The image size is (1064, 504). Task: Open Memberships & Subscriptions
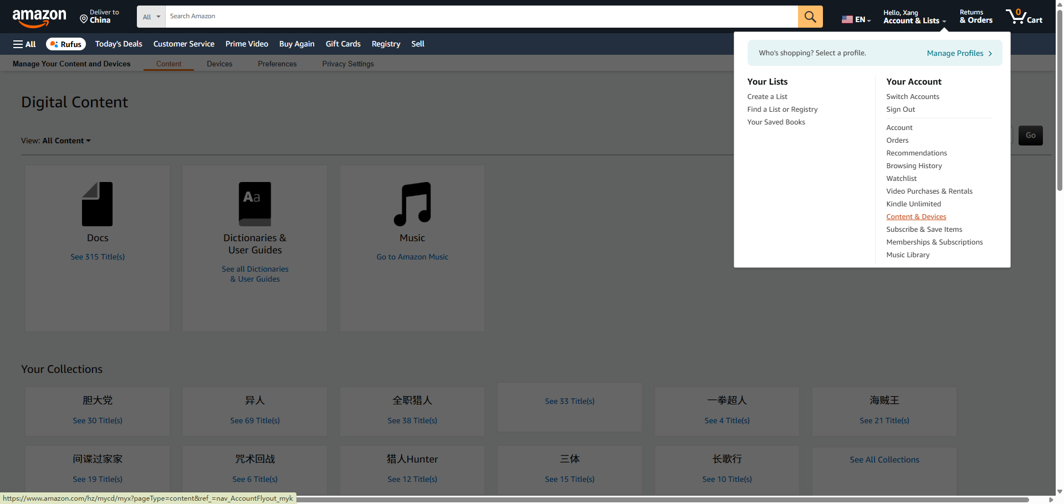click(934, 242)
